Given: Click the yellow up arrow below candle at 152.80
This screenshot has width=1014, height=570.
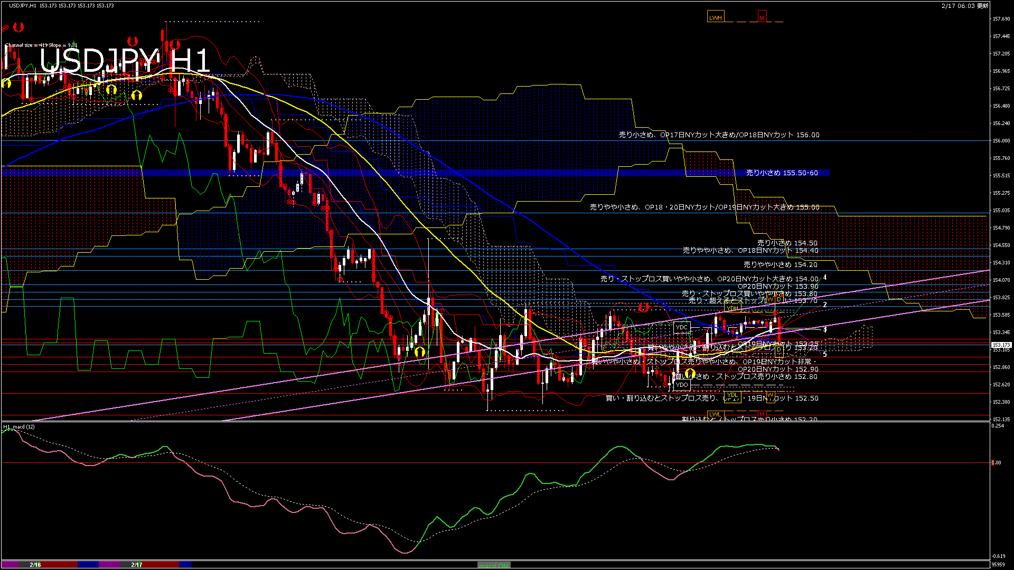Looking at the screenshot, I should pyautogui.click(x=690, y=374).
